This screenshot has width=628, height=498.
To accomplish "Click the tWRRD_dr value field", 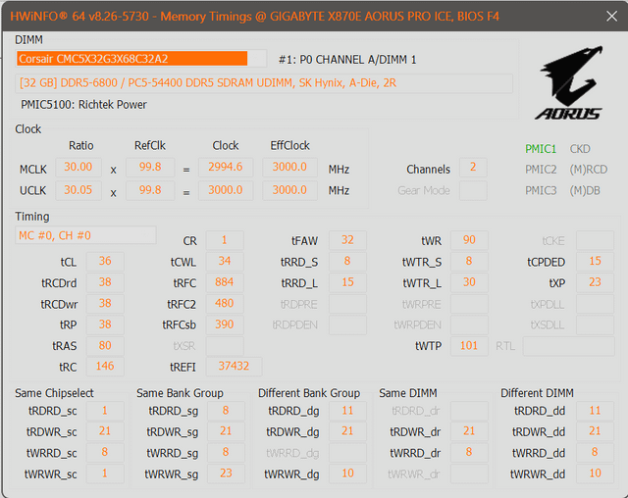I will (x=469, y=452).
